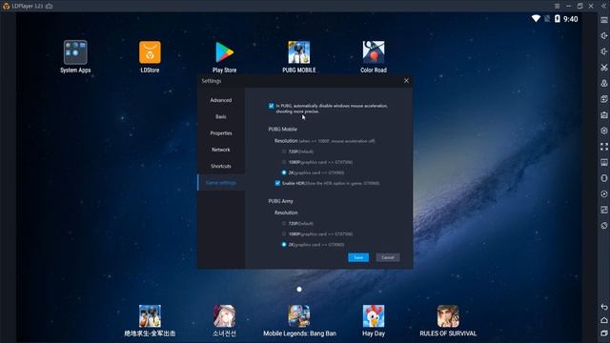
Task: Select 2K under PUBG Mobile resolution
Action: 284,172
